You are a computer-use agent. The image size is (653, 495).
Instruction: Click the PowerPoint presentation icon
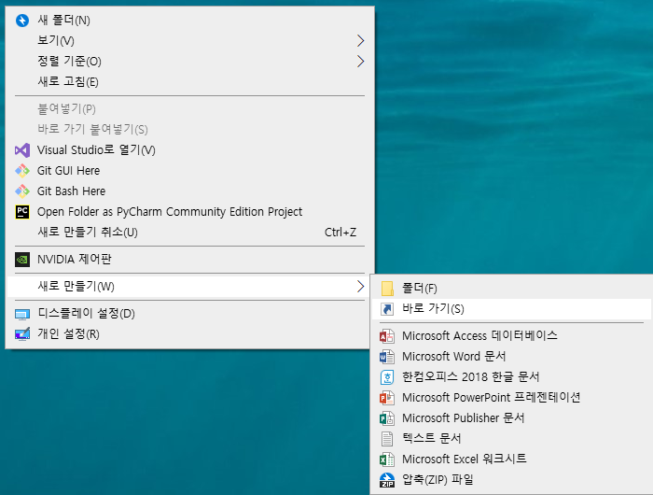pos(387,398)
